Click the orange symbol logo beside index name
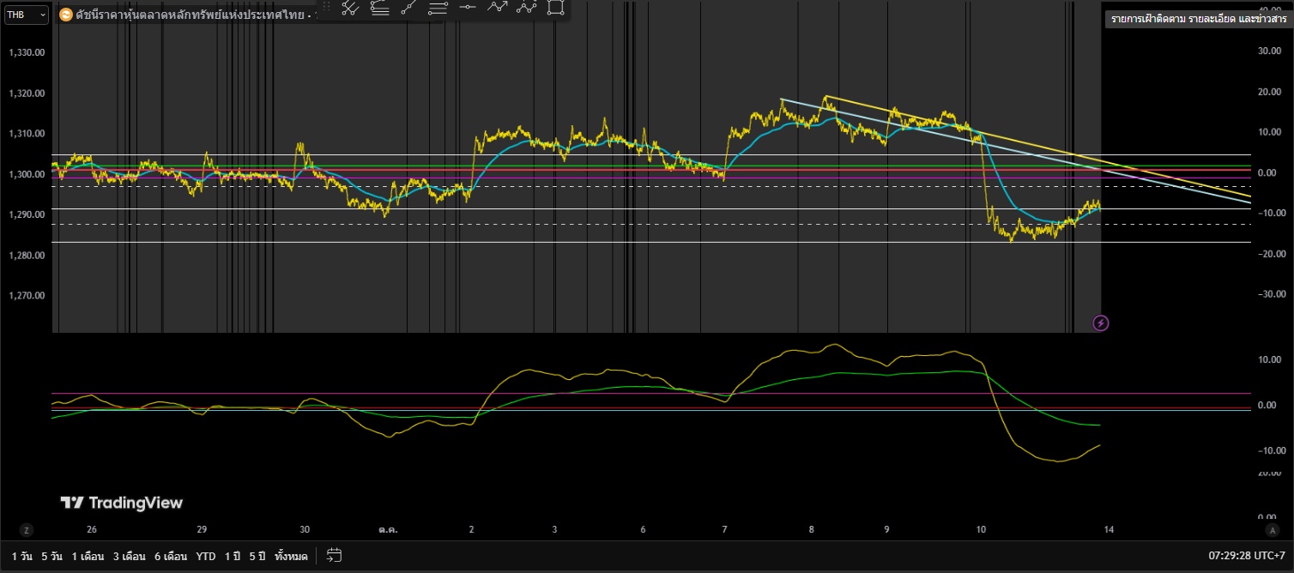The height and width of the screenshot is (573, 1294). [66, 15]
